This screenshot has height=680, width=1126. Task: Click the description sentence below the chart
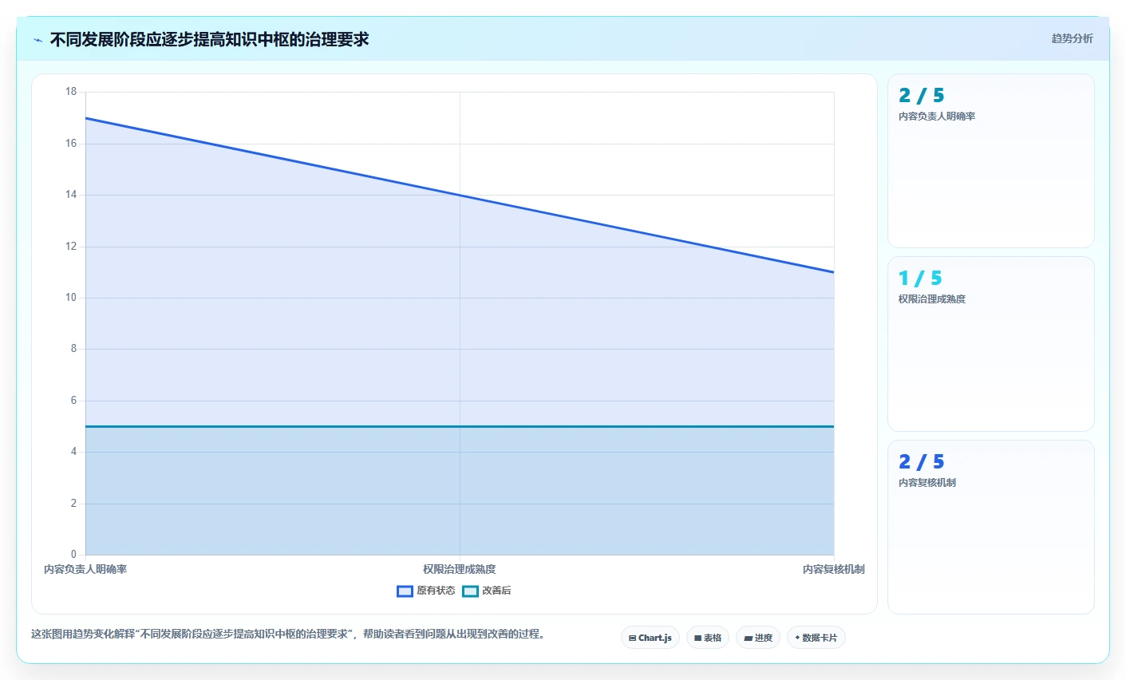pos(288,635)
